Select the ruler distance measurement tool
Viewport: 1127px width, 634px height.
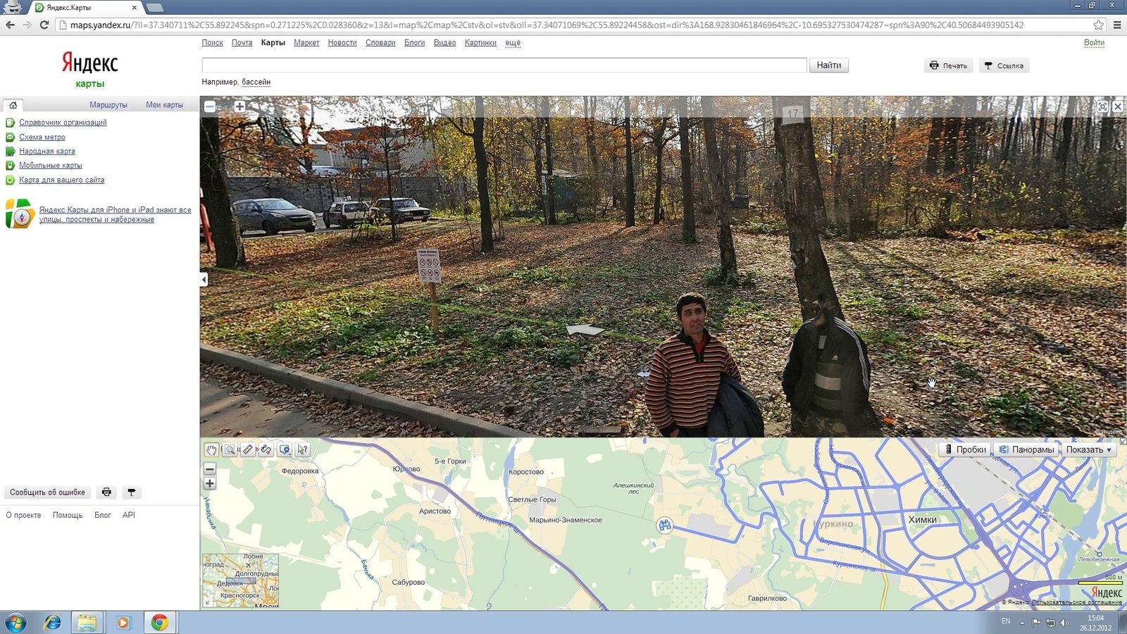tap(248, 449)
